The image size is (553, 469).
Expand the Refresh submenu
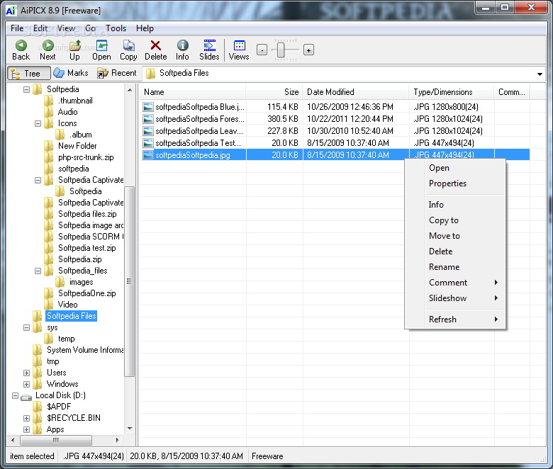455,320
